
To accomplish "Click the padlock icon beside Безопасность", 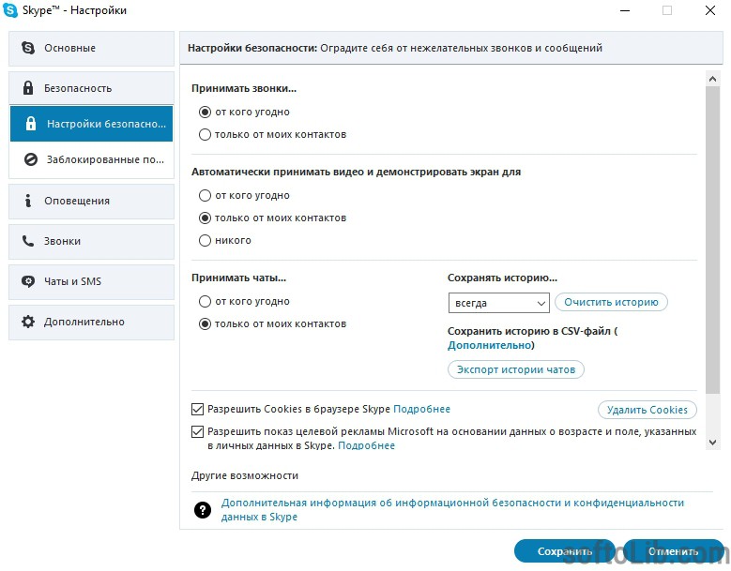I will [28, 88].
